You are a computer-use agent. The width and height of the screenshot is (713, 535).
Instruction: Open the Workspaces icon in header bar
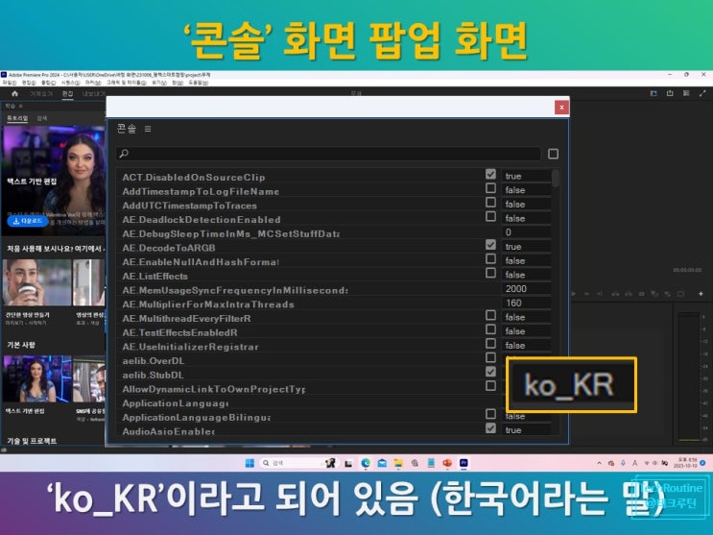(x=686, y=93)
